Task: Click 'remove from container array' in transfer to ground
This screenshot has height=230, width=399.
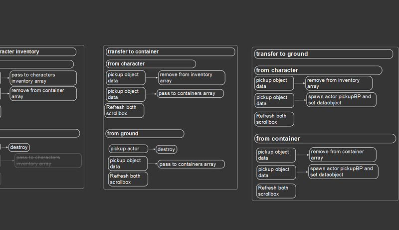Action: (x=343, y=155)
